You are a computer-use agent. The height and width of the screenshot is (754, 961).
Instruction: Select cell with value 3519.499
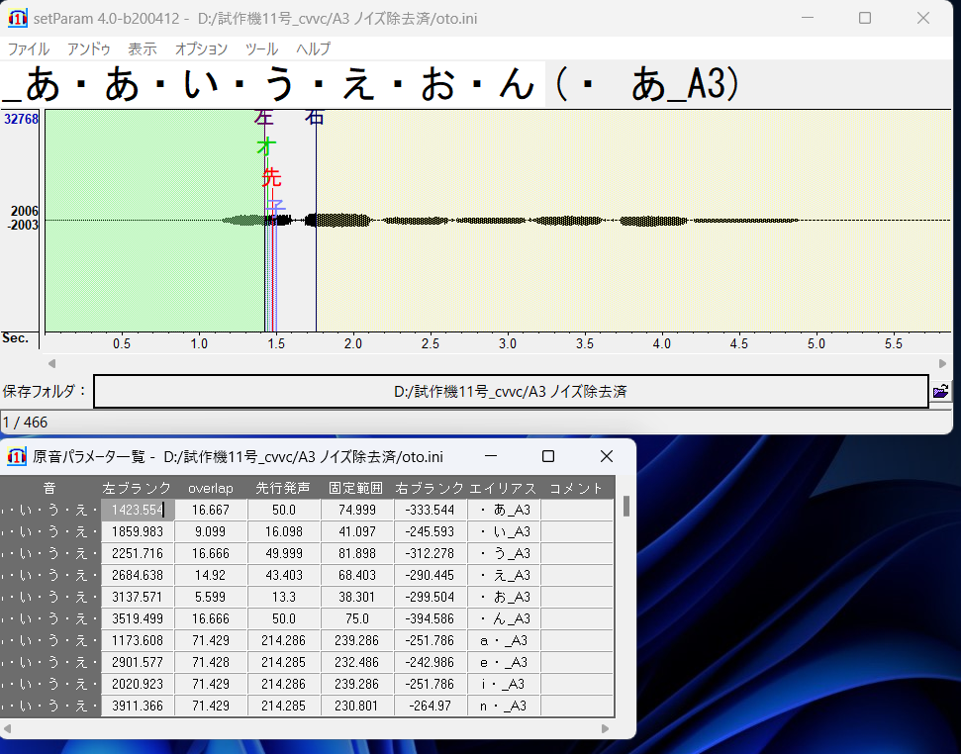pyautogui.click(x=138, y=618)
